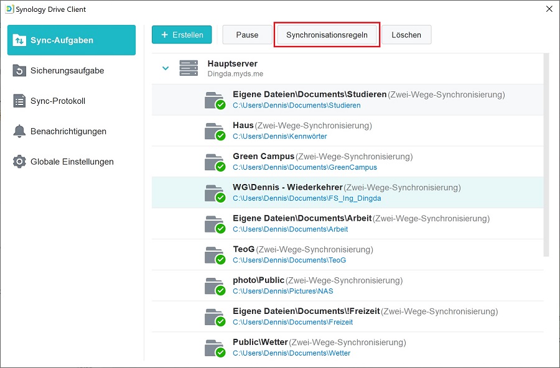Click the Hauptserver name
This screenshot has width=560, height=368.
(x=233, y=63)
